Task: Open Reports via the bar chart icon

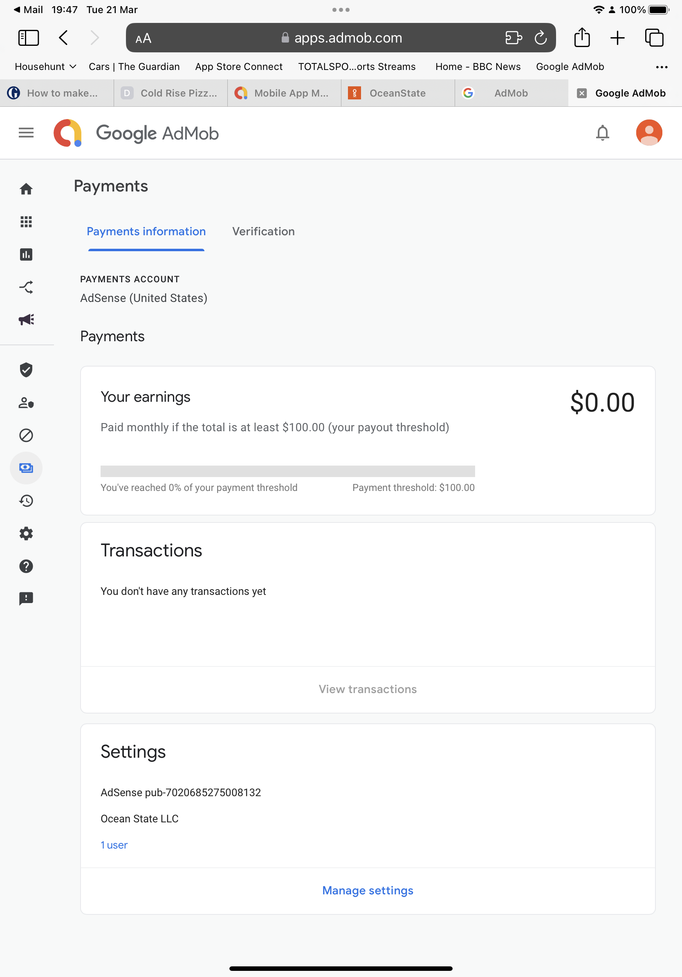Action: coord(26,254)
